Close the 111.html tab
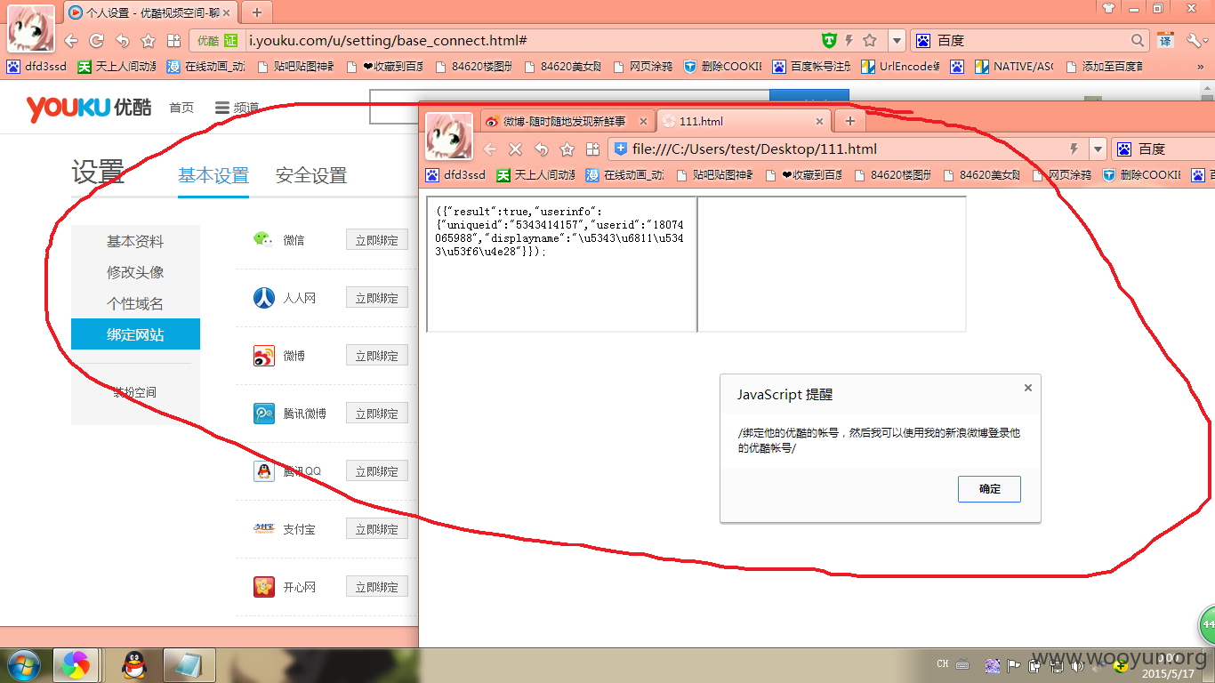 819,122
